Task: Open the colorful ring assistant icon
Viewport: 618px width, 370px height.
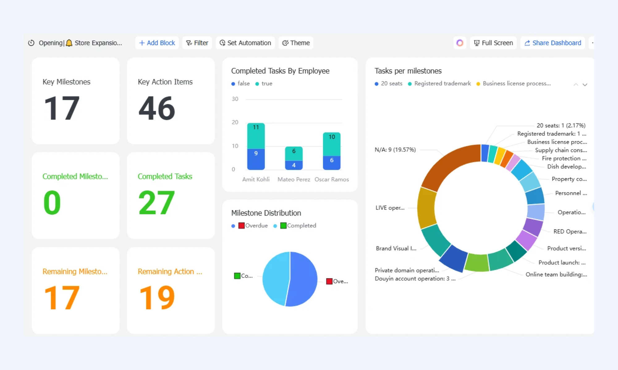Action: [460, 43]
